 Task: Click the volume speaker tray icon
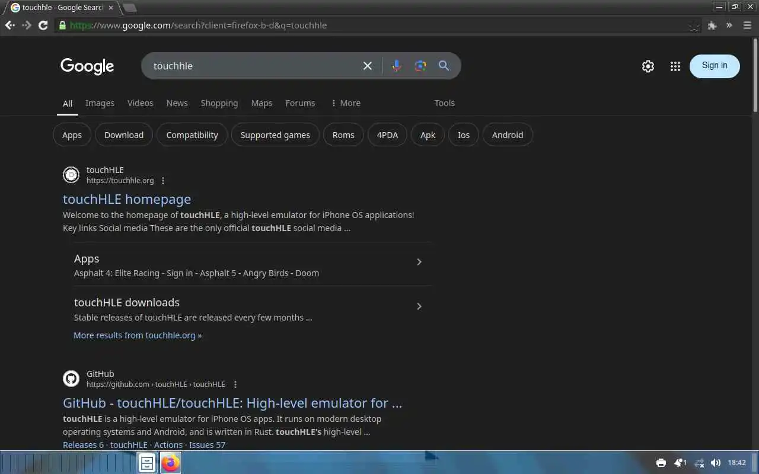pos(716,463)
